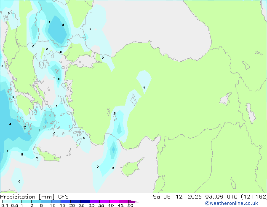The image size is (267, 207).
Task: Click the '40' legend scale label
Action: (111, 205)
